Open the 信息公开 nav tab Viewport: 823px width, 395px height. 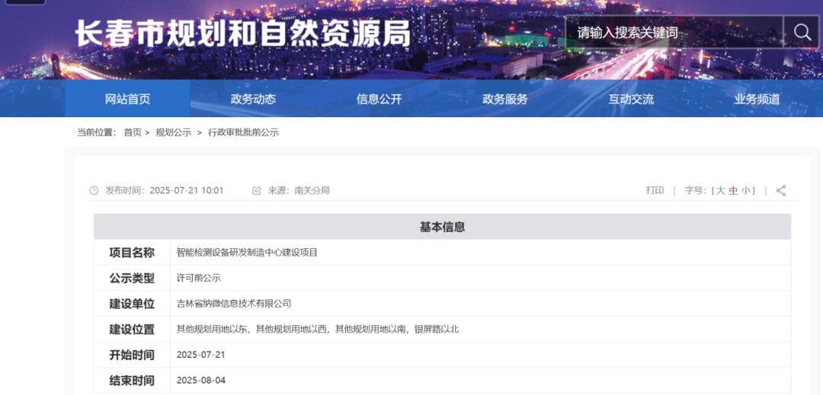379,98
